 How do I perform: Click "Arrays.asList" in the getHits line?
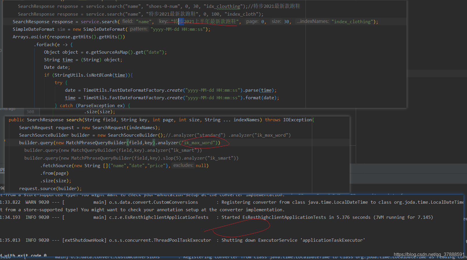(30, 37)
